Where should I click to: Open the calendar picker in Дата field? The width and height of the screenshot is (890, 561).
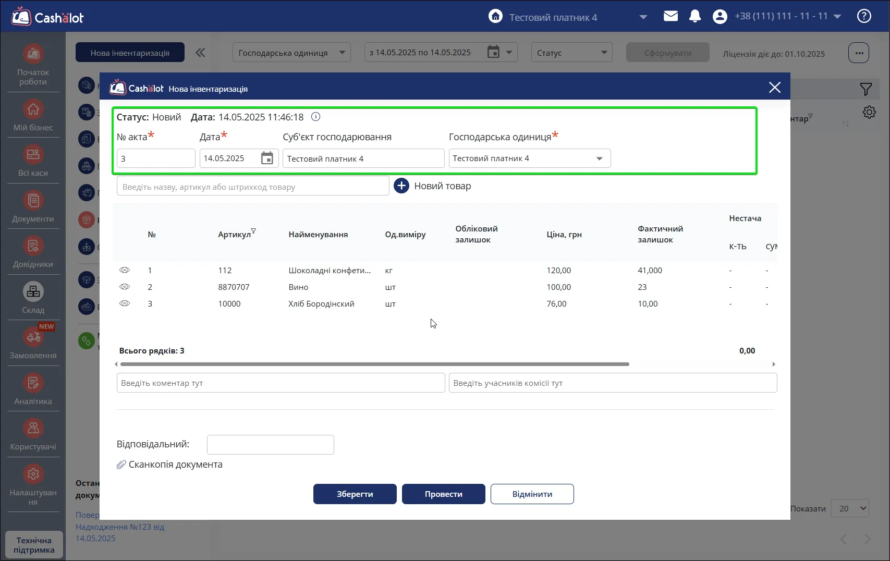[x=267, y=158]
